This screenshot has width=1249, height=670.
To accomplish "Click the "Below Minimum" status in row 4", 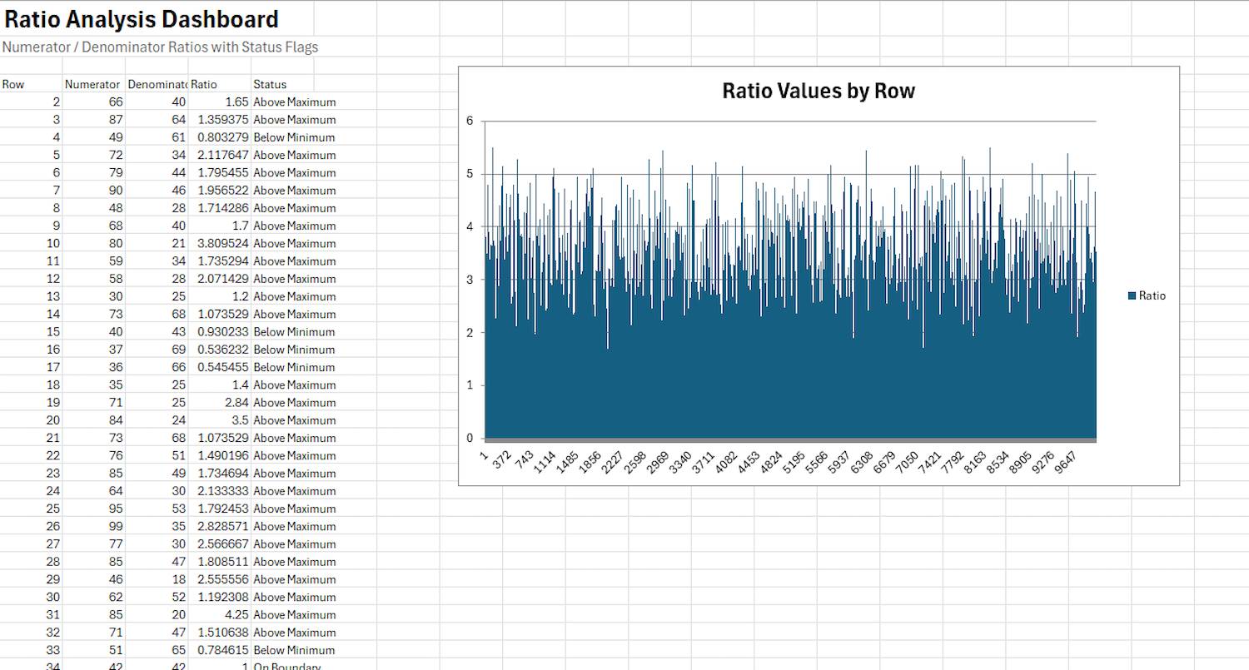I will click(294, 137).
